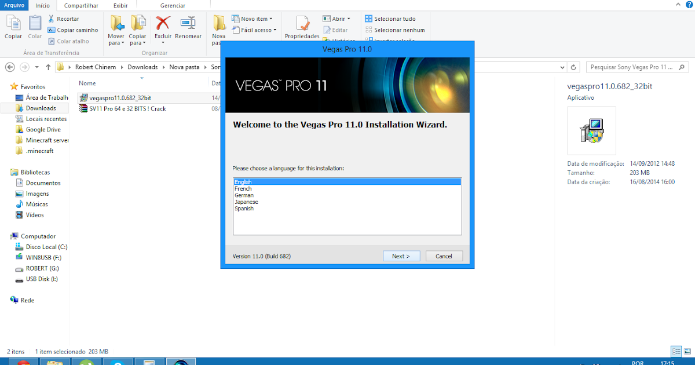Click Selecionar nenhum in the ribbon
Viewport: 695px width, 365px height.
pos(394,30)
